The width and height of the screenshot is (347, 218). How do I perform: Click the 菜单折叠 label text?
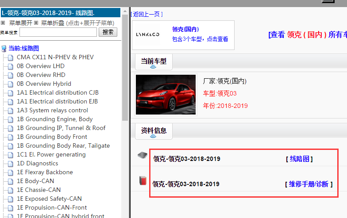point(53,23)
